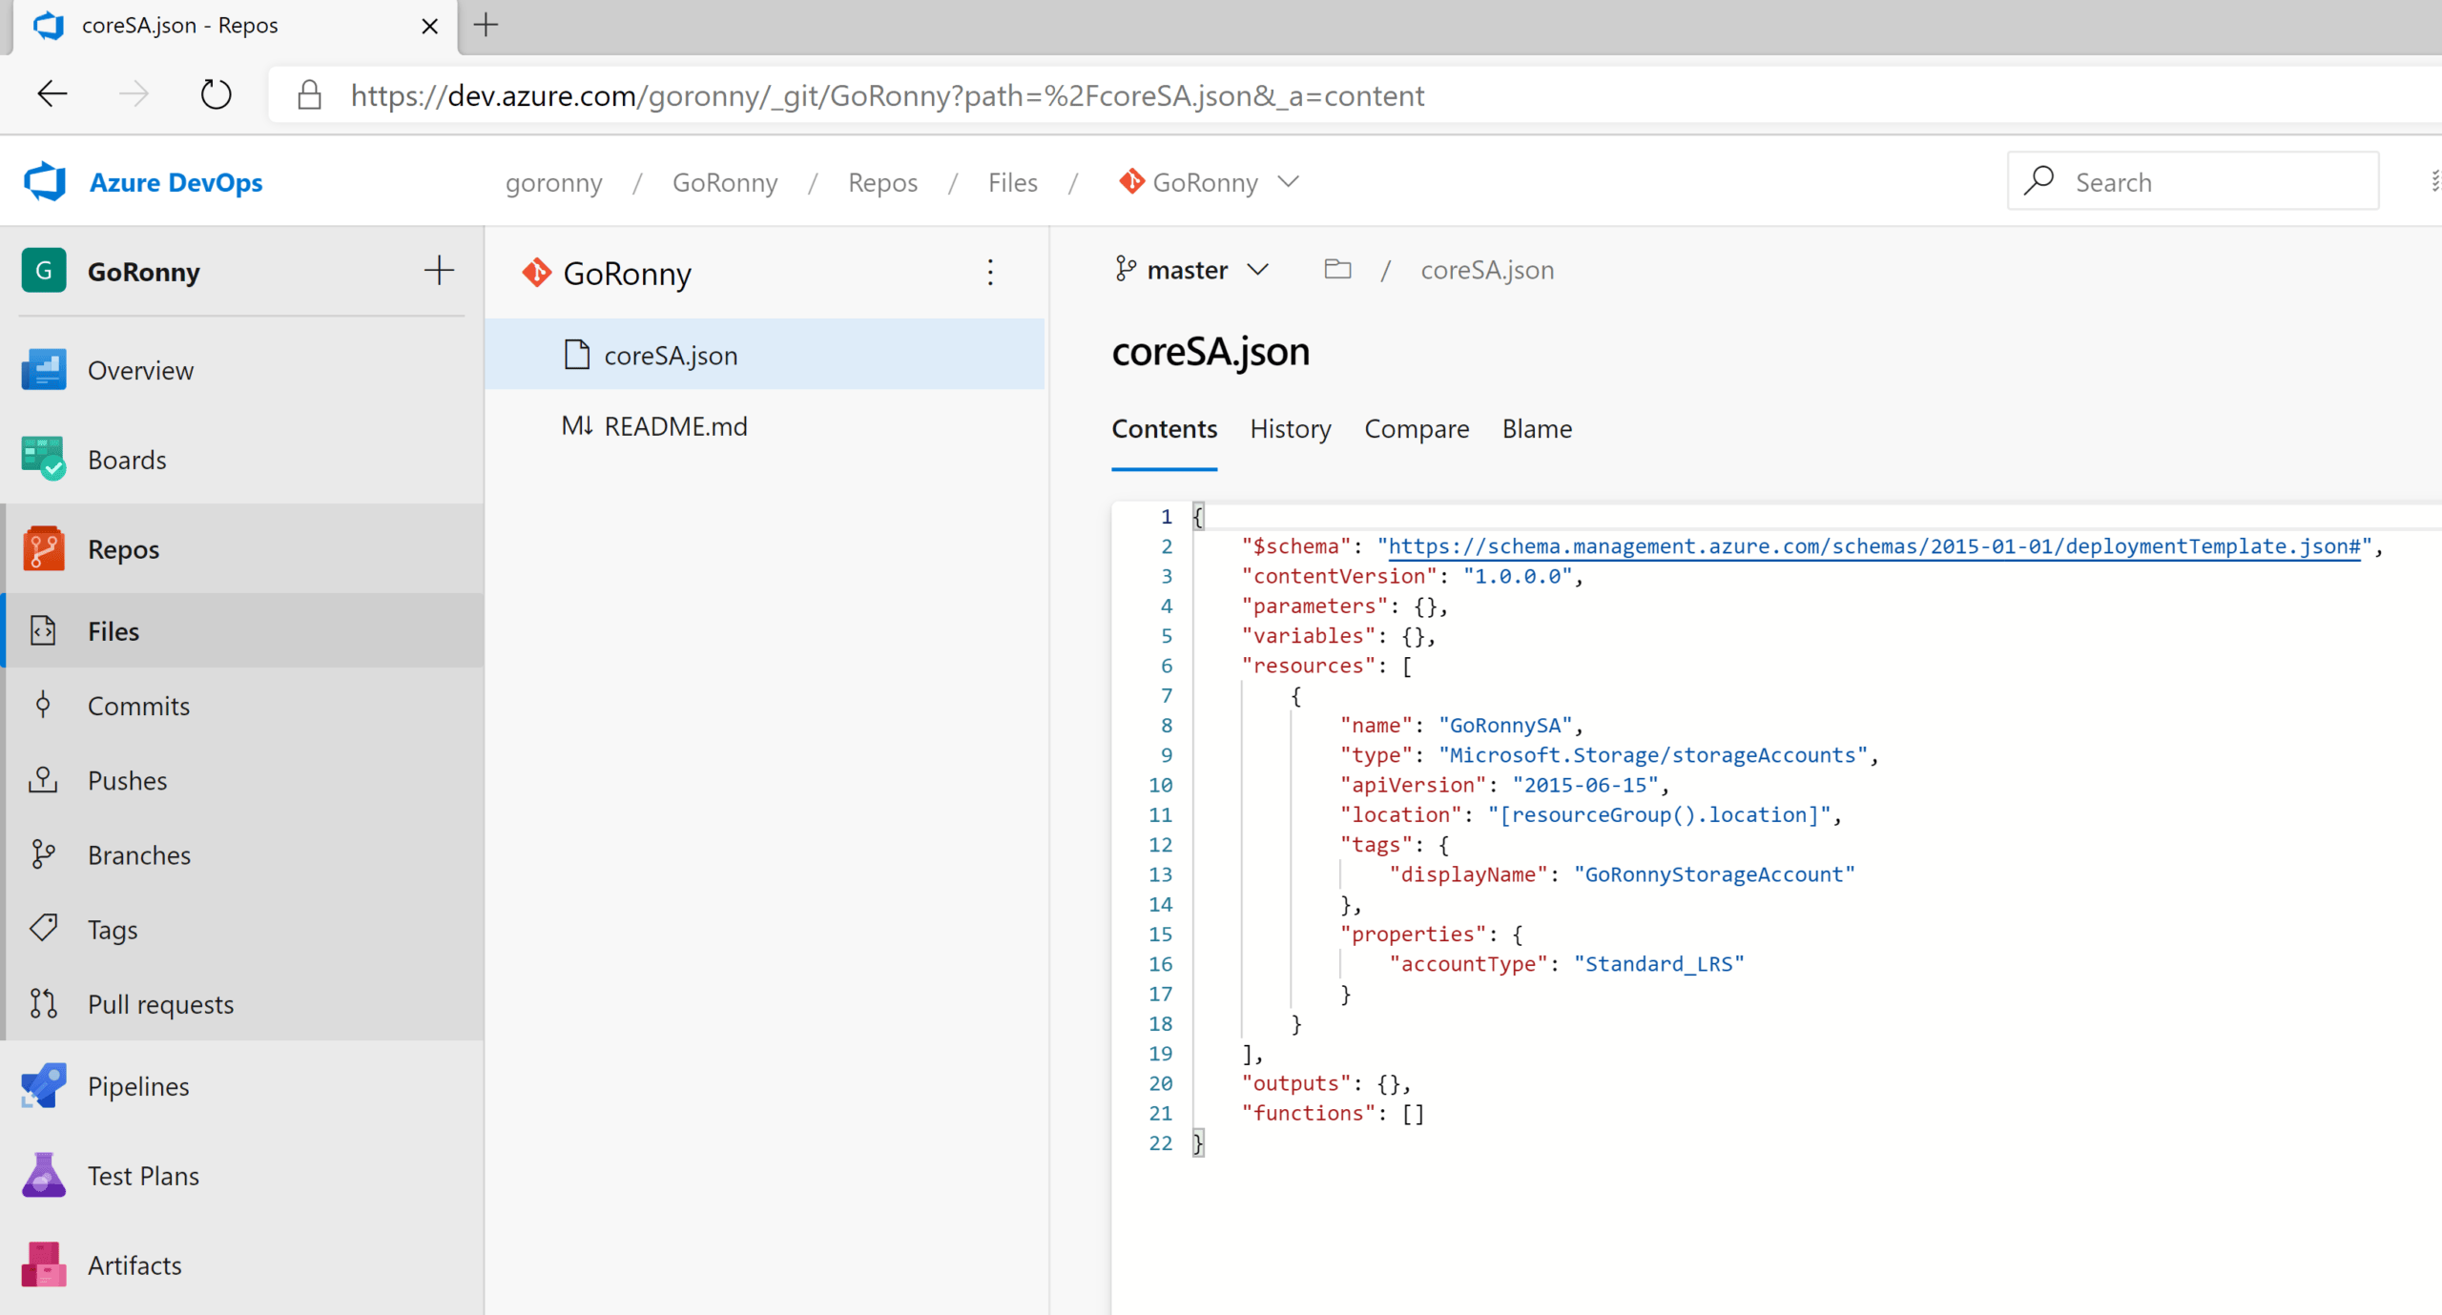2442x1315 pixels.
Task: Click the Azure DevOps logo icon
Action: coord(45,181)
